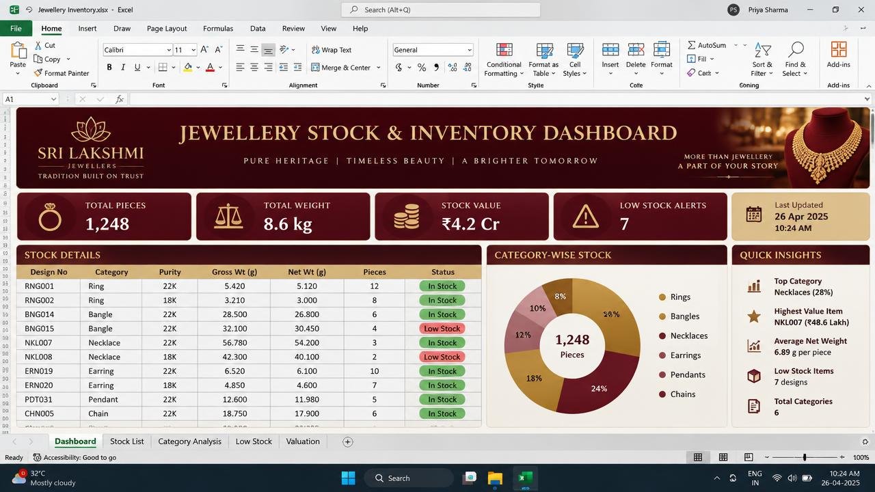The width and height of the screenshot is (875, 492).
Task: Expand the font size 11 dropdown
Action: pyautogui.click(x=193, y=50)
